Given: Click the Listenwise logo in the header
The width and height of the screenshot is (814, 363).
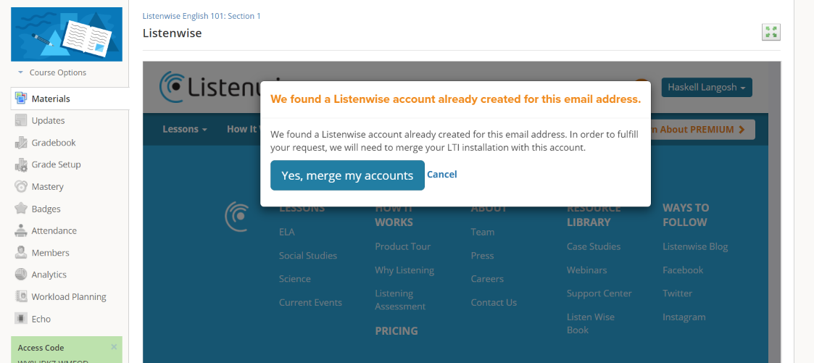Looking at the screenshot, I should [209, 86].
